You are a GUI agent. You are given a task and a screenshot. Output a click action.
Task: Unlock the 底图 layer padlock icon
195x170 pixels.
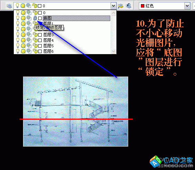[x=35, y=18]
